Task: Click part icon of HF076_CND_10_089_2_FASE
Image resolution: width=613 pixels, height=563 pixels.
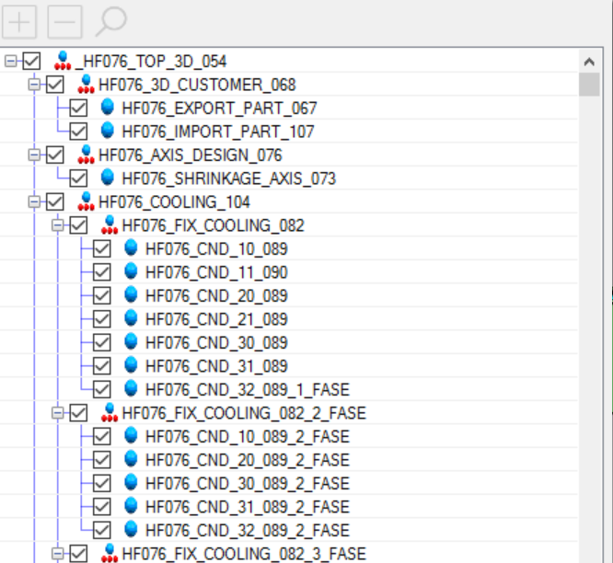Action: (131, 435)
